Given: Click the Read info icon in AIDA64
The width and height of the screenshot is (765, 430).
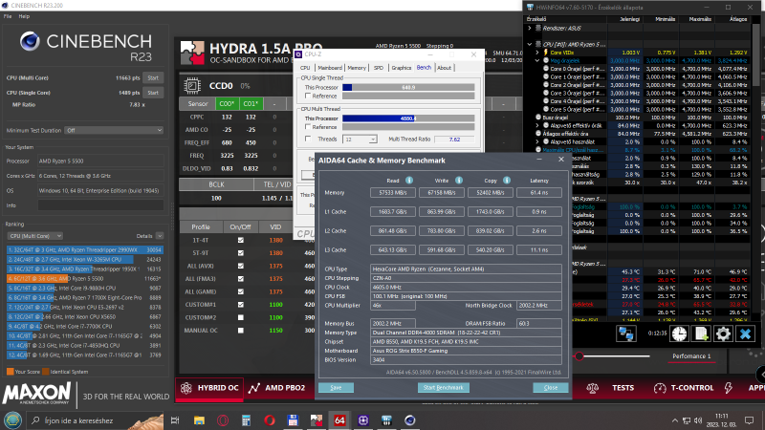Looking at the screenshot, I should pyautogui.click(x=409, y=181).
